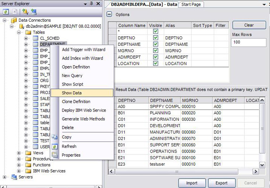Screen dimensions: 270x188
Task: Open the document tab list dropdown
Action: click(264, 4)
